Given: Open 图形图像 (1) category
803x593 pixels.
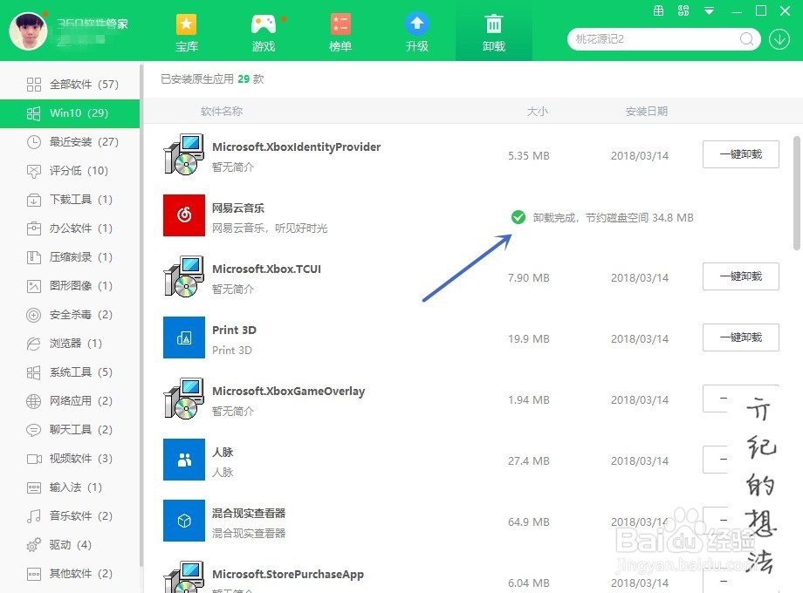Looking at the screenshot, I should pyautogui.click(x=70, y=285).
